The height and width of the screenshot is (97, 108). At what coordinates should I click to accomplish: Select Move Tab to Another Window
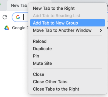[67, 30]
